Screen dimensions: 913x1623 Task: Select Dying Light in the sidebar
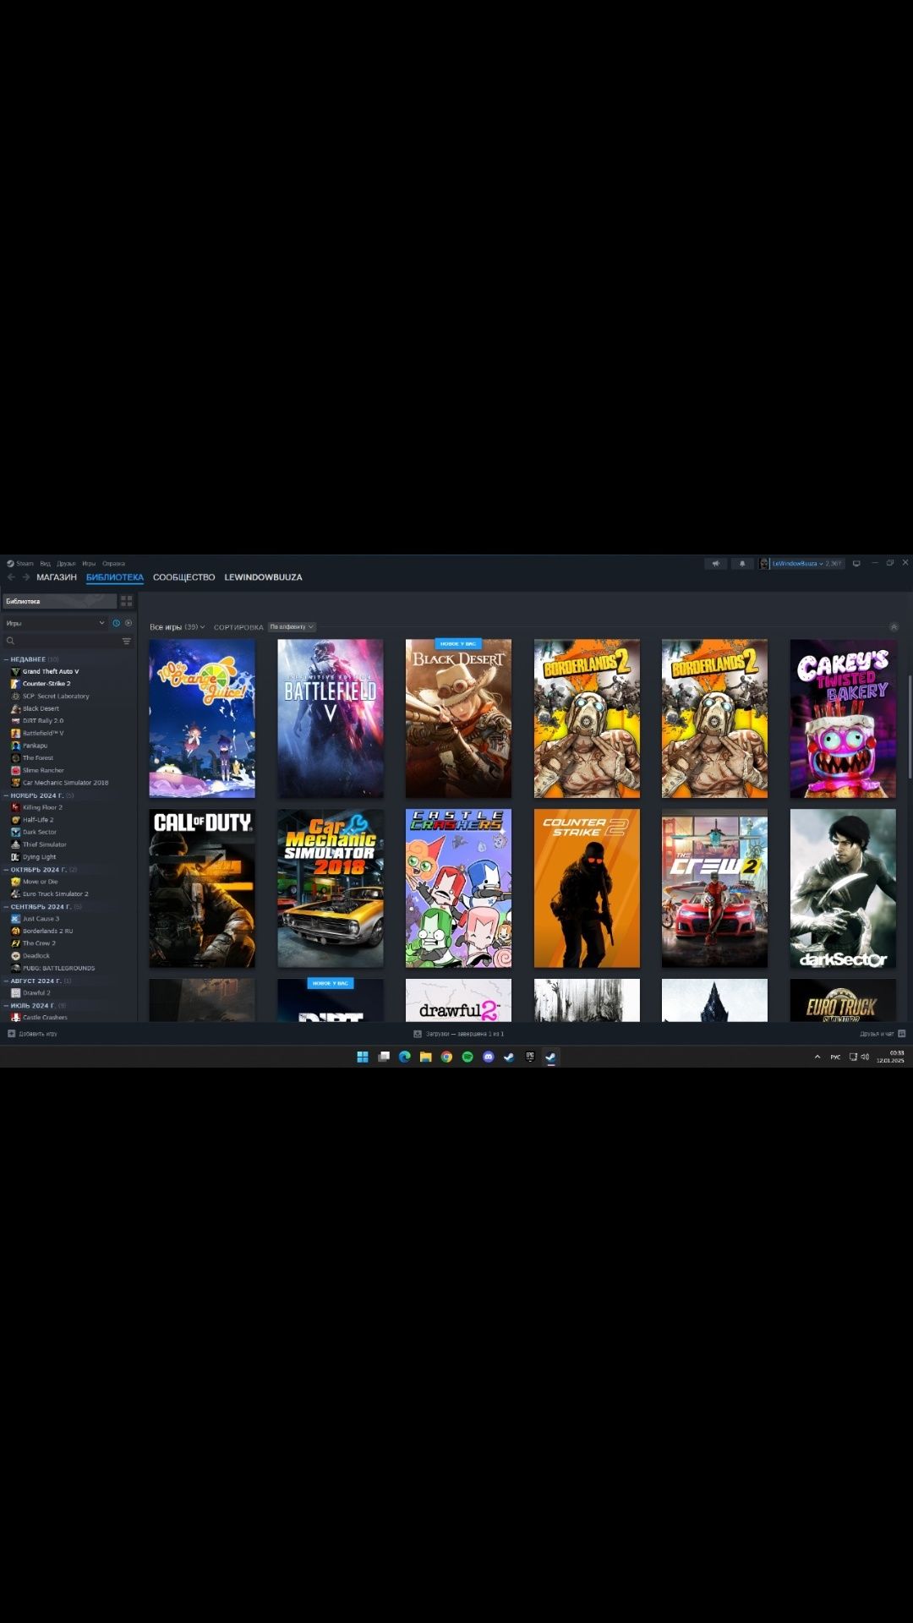(x=39, y=857)
